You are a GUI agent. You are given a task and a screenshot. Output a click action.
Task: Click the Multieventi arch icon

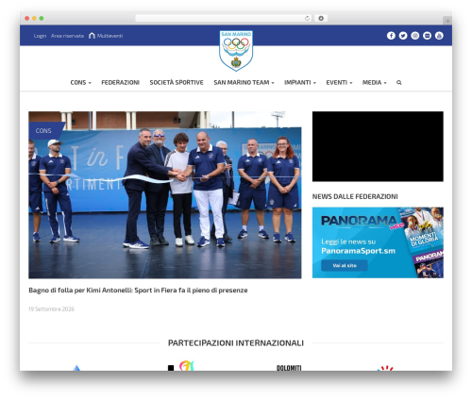pyautogui.click(x=92, y=36)
